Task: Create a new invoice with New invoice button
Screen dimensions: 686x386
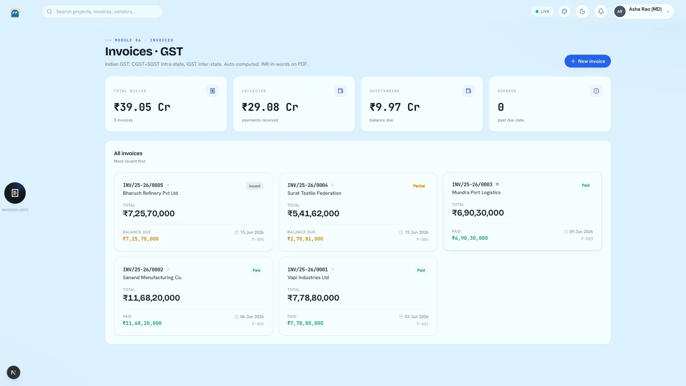Action: (x=587, y=61)
